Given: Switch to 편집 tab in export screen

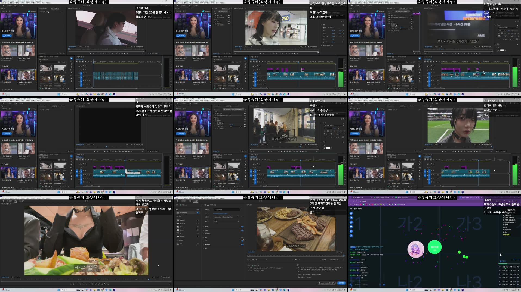Looking at the screenshot, I should pyautogui.click(x=190, y=201).
